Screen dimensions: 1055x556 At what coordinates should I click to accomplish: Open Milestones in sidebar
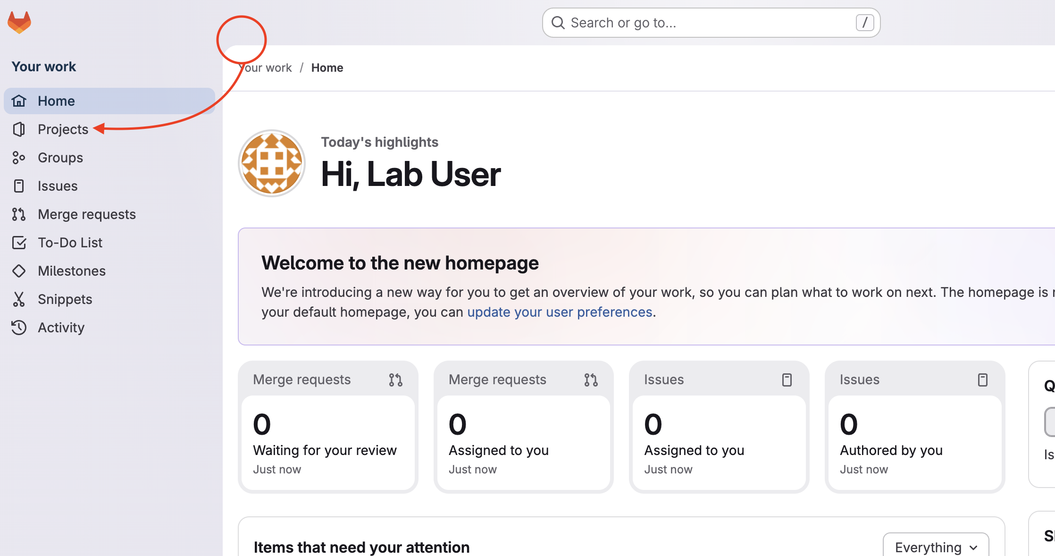point(109,271)
